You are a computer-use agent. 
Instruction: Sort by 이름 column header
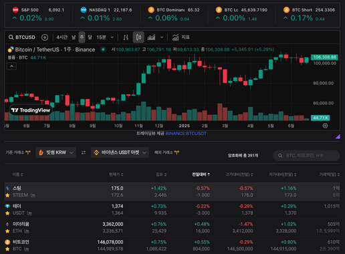pyautogui.click(x=17, y=174)
